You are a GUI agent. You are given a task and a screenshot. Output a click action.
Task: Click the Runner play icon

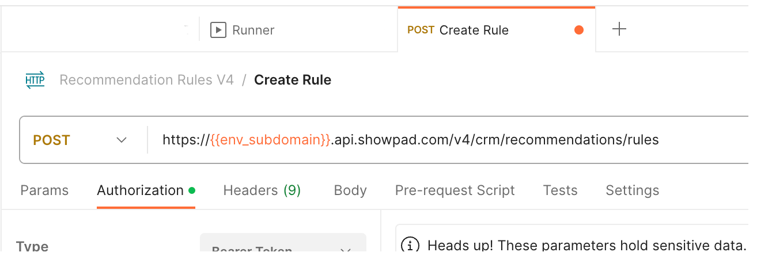coord(218,29)
